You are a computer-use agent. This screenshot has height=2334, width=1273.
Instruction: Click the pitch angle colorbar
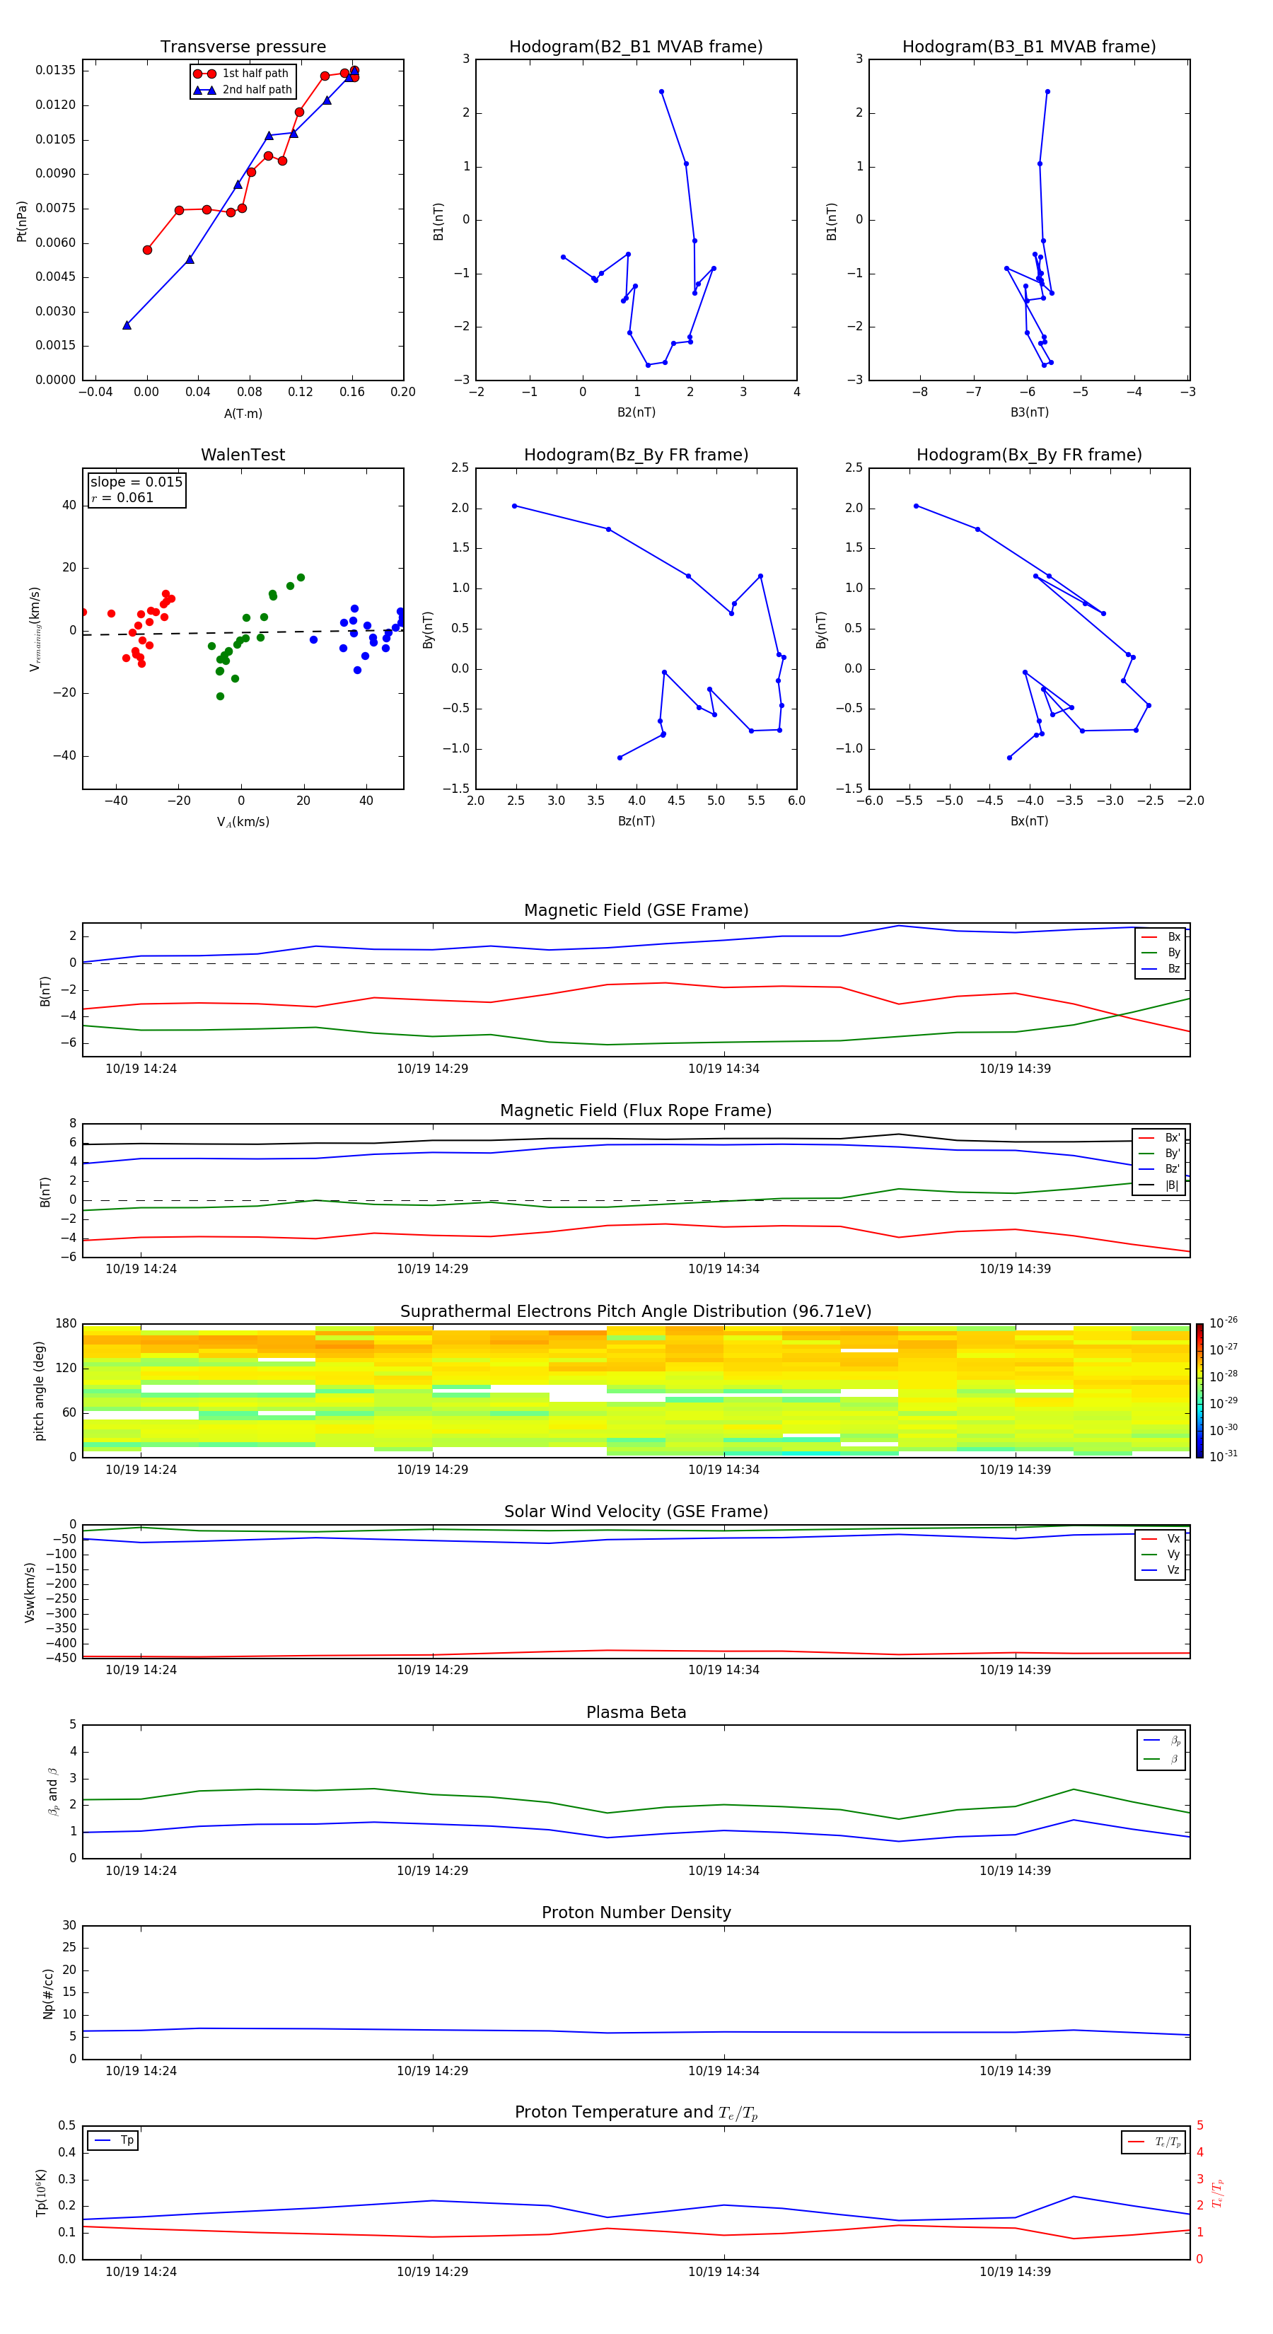pos(1199,1390)
